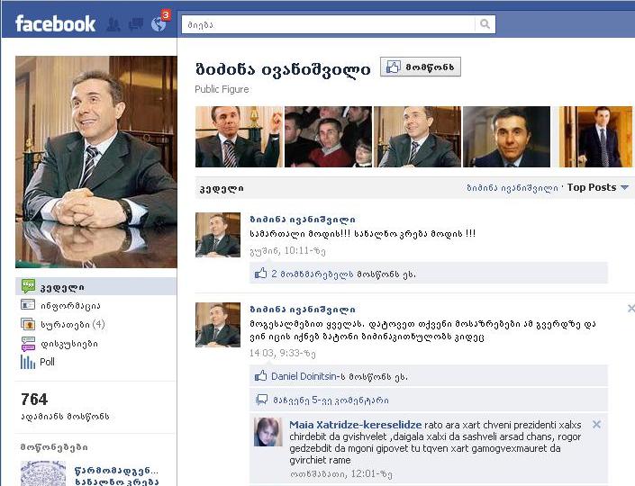Screen dimensions: 635x486
Task: Click author avatar of first post
Action: point(218,235)
